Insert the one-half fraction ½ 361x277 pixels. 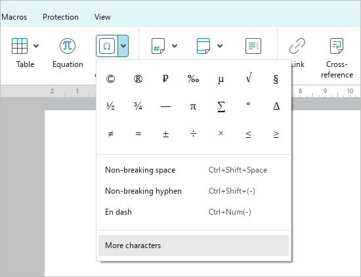[110, 106]
